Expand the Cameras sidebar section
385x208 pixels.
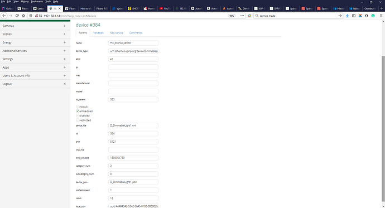pos(35,26)
